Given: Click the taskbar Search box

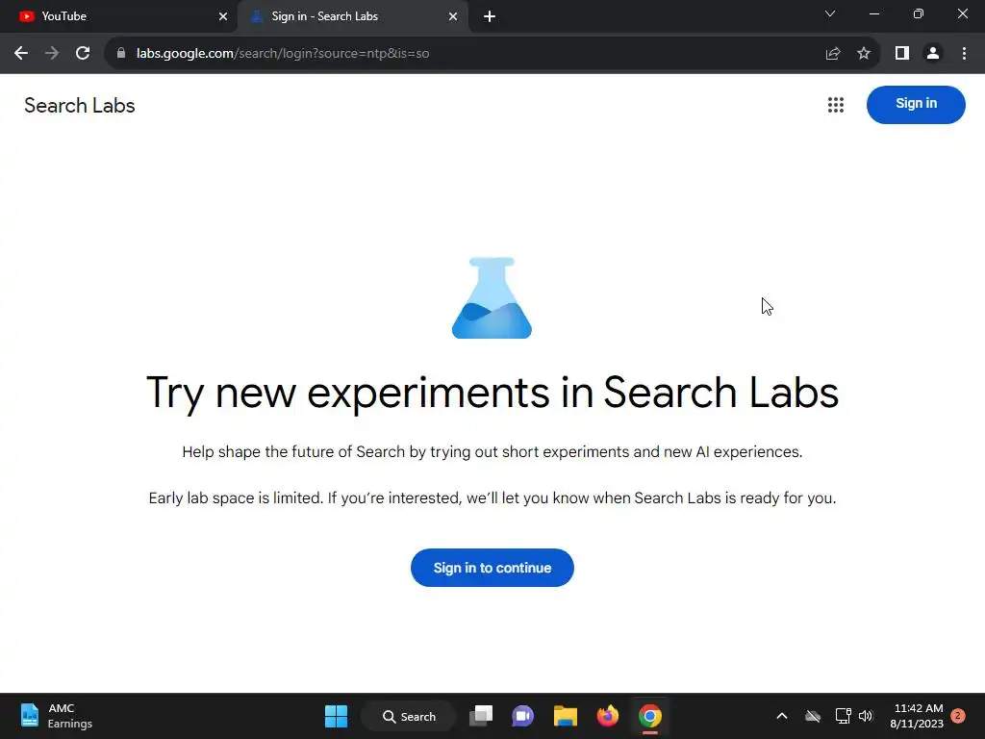Looking at the screenshot, I should coord(409,716).
